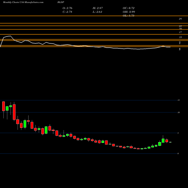The height and width of the screenshot is (188, 188).
Task: Select the high value H: 2.87
Action: click(98, 8)
